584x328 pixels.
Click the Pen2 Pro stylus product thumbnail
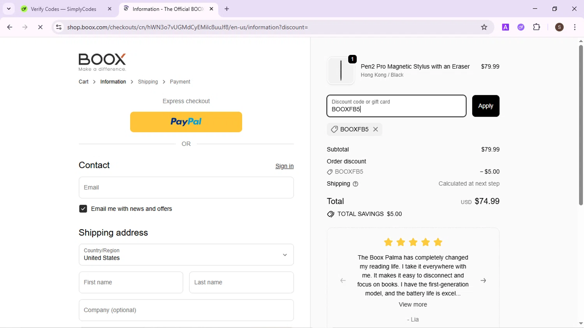tap(341, 71)
